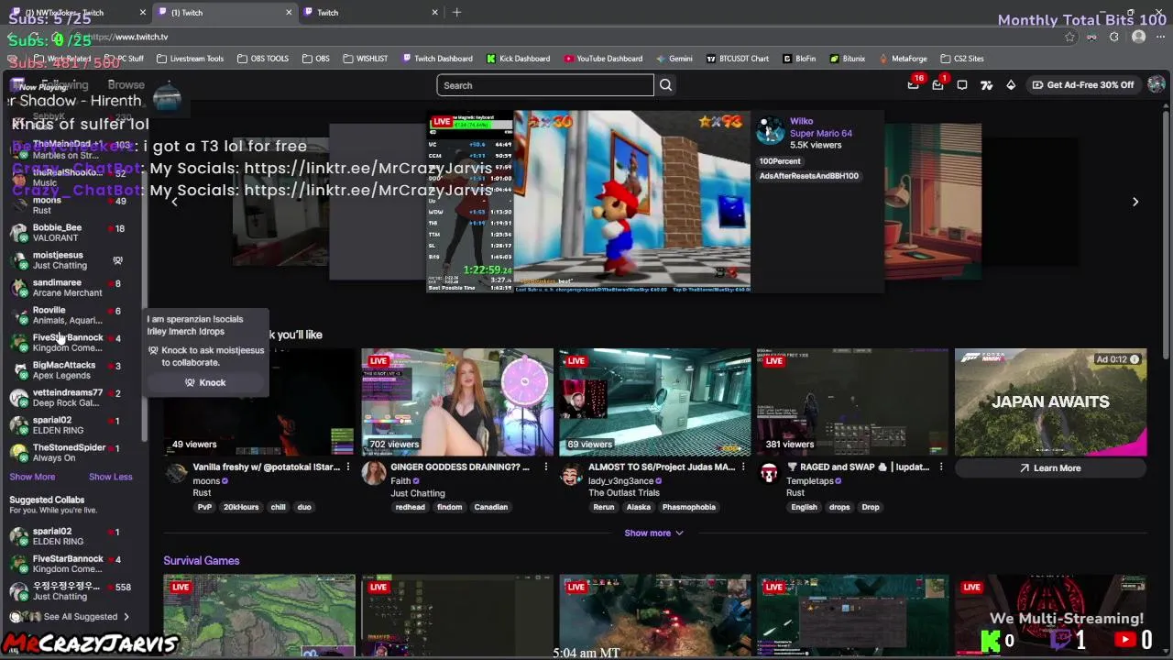Open Kick Dashboard bookmark
Viewport: 1173px width, 660px height.
coord(518,59)
